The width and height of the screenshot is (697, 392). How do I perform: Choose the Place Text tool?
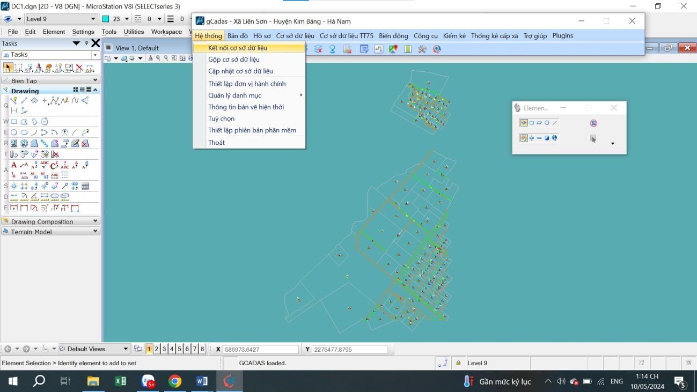pos(14,165)
